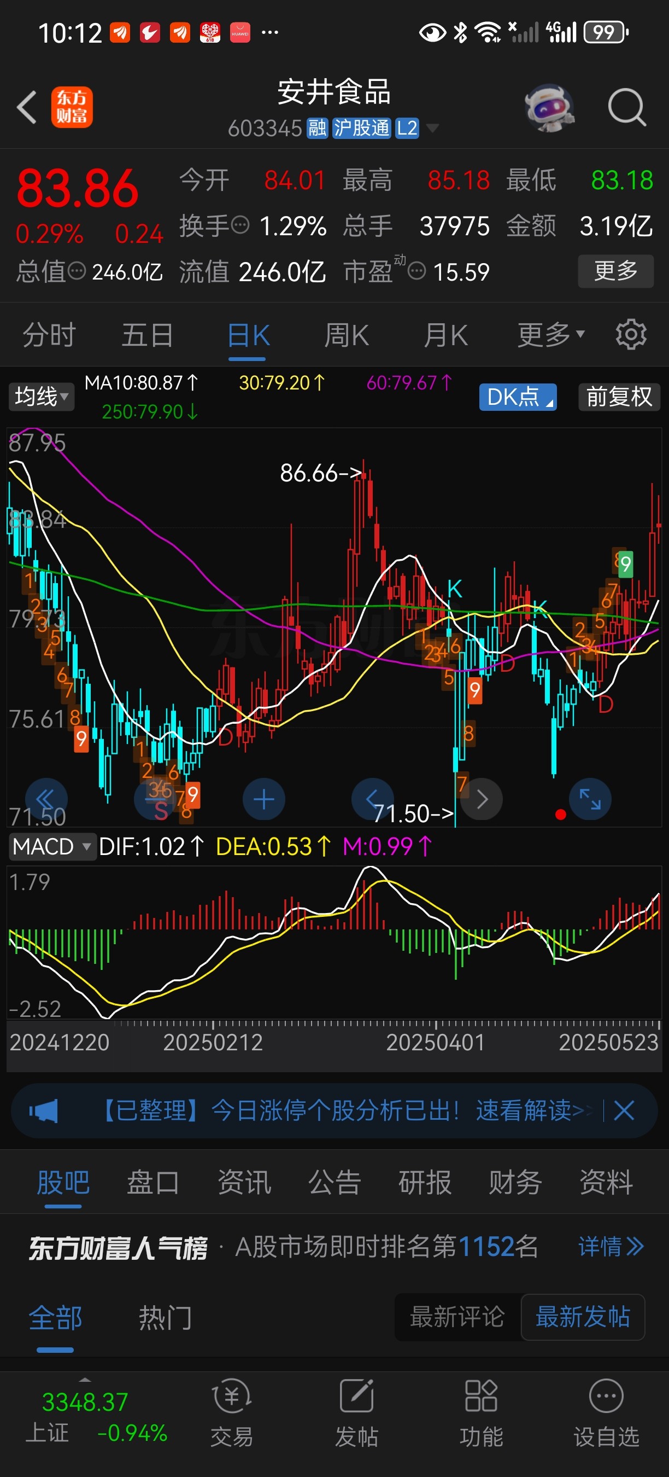
Task: Open the 均线 indicator dropdown
Action: pyautogui.click(x=41, y=396)
